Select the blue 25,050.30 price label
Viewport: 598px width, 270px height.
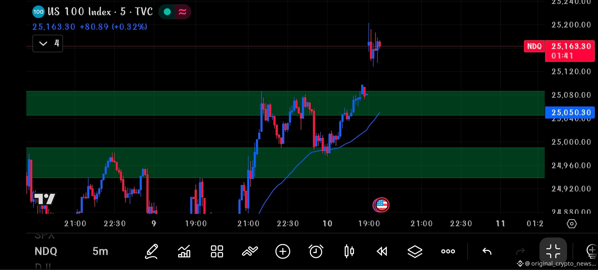570,112
